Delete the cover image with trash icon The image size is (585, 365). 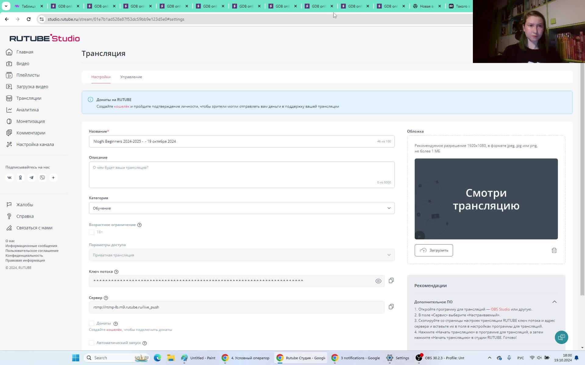[554, 250]
